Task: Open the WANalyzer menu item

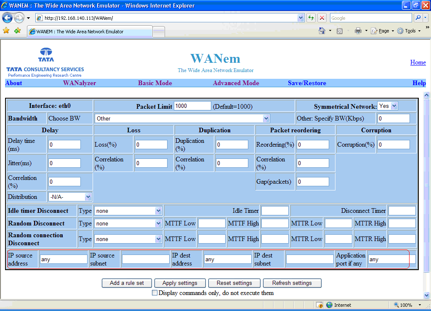Action: coord(80,83)
